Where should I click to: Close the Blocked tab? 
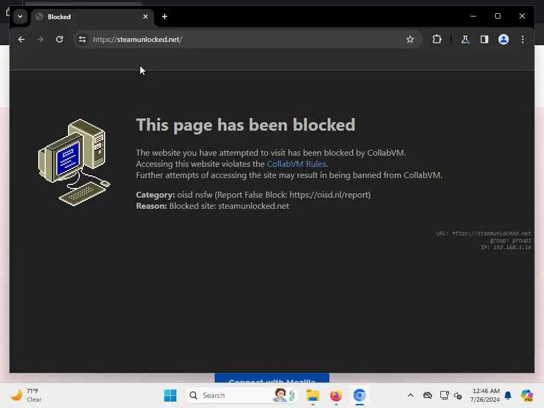click(146, 16)
